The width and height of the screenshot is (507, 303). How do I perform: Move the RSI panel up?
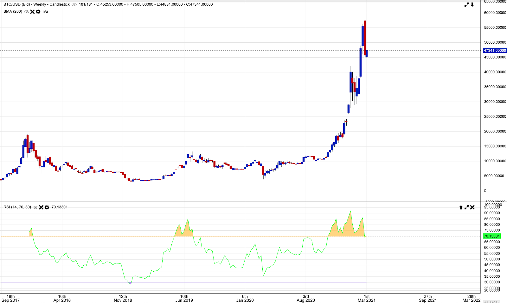(461, 207)
